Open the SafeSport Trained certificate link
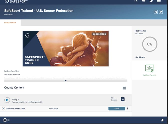 [149, 75]
